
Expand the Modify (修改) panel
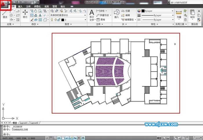click(35, 24)
